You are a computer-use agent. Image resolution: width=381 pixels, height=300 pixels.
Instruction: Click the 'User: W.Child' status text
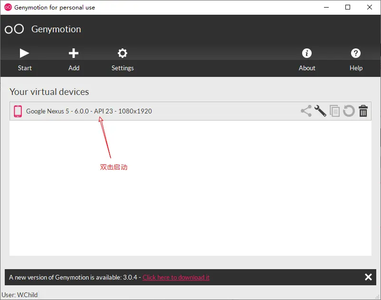pos(19,295)
